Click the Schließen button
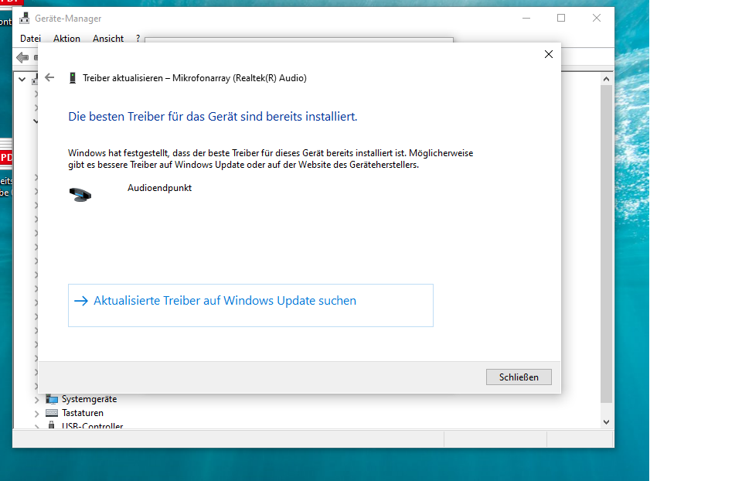 (x=519, y=377)
